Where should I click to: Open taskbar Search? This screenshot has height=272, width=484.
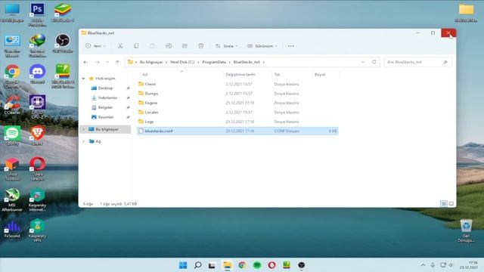pyautogui.click(x=198, y=265)
